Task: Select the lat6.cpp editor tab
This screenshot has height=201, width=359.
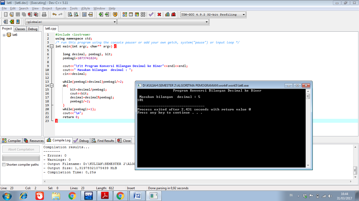Action: tap(50, 29)
